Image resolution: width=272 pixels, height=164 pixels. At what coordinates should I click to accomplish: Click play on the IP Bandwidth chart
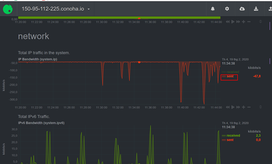[x=233, y=107]
